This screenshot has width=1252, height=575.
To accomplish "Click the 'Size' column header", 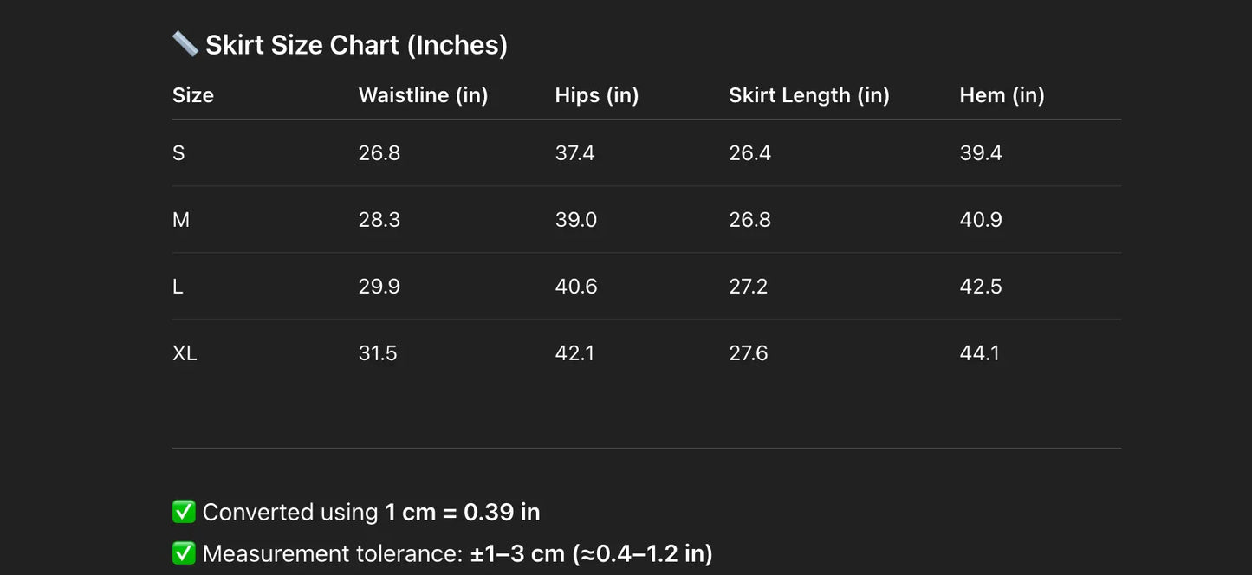I will [193, 95].
